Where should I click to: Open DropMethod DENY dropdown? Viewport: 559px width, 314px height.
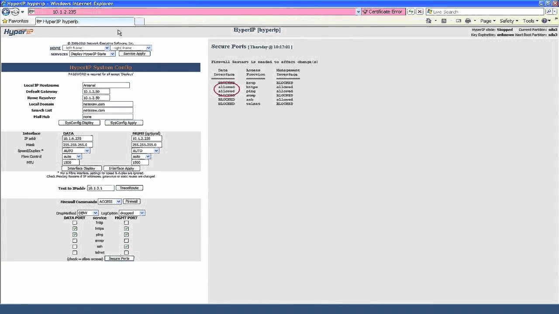[x=87, y=213]
